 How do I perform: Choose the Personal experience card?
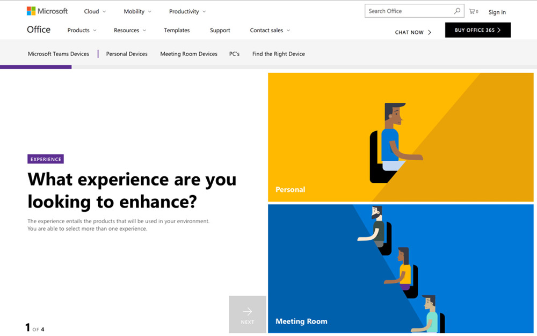click(x=401, y=137)
